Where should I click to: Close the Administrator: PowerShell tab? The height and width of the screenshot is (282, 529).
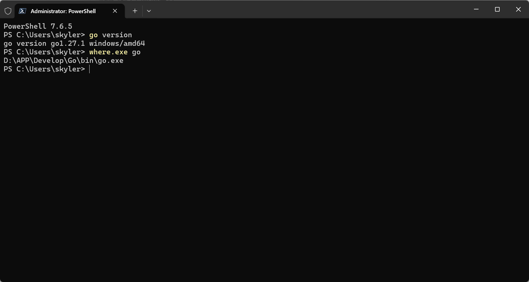115,11
